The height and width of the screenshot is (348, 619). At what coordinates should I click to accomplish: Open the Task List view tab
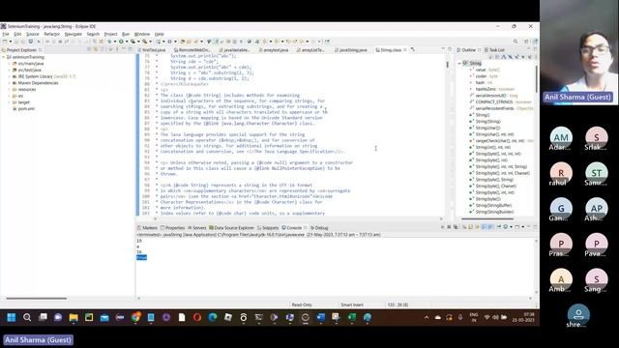tap(494, 50)
